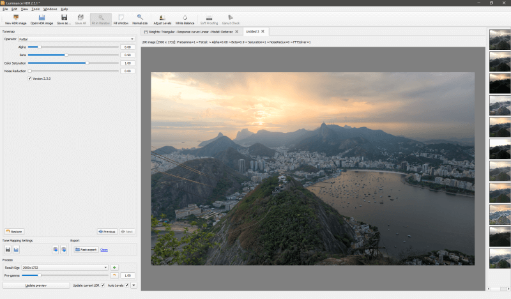Click the Open link beside Fast export
Screen dimensions: 511x299
[x=104, y=250]
